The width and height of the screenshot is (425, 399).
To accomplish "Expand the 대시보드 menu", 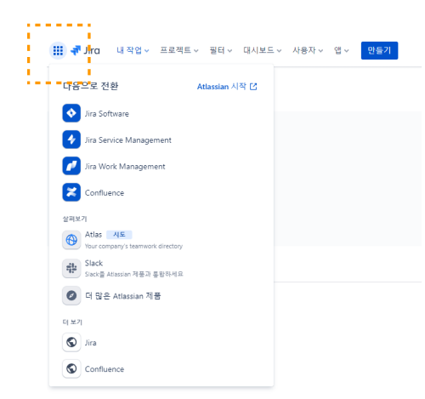I will pos(263,50).
